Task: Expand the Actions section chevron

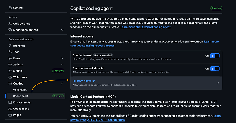Action: [x=62, y=65]
